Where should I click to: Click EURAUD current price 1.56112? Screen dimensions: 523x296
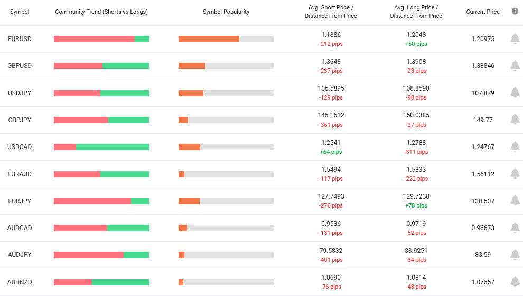[x=483, y=174]
